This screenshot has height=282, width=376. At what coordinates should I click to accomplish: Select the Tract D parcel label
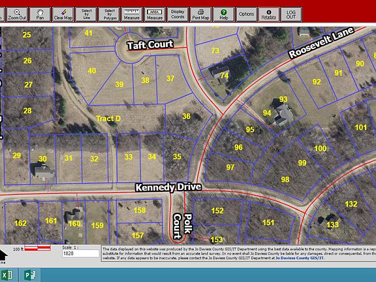pyautogui.click(x=108, y=118)
